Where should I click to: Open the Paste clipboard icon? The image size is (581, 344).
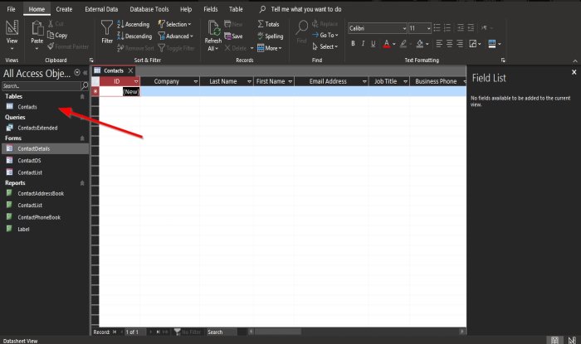tap(37, 28)
